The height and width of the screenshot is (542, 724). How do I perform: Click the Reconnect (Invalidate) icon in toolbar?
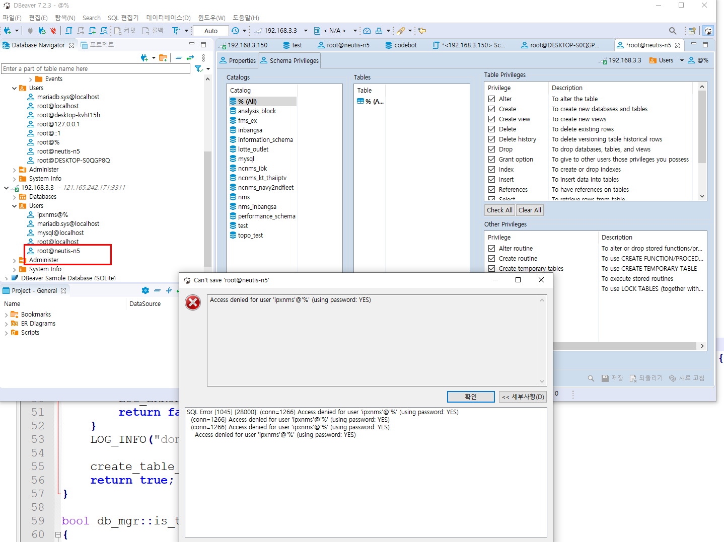pyautogui.click(x=42, y=31)
